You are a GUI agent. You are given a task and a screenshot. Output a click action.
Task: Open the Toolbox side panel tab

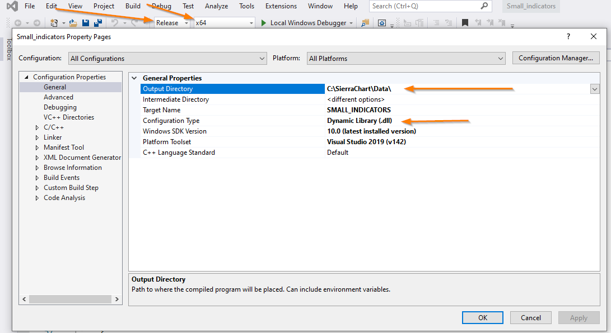(x=8, y=49)
